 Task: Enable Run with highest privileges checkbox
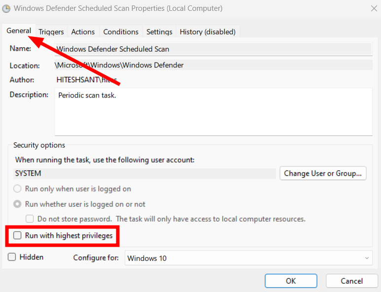click(x=17, y=235)
